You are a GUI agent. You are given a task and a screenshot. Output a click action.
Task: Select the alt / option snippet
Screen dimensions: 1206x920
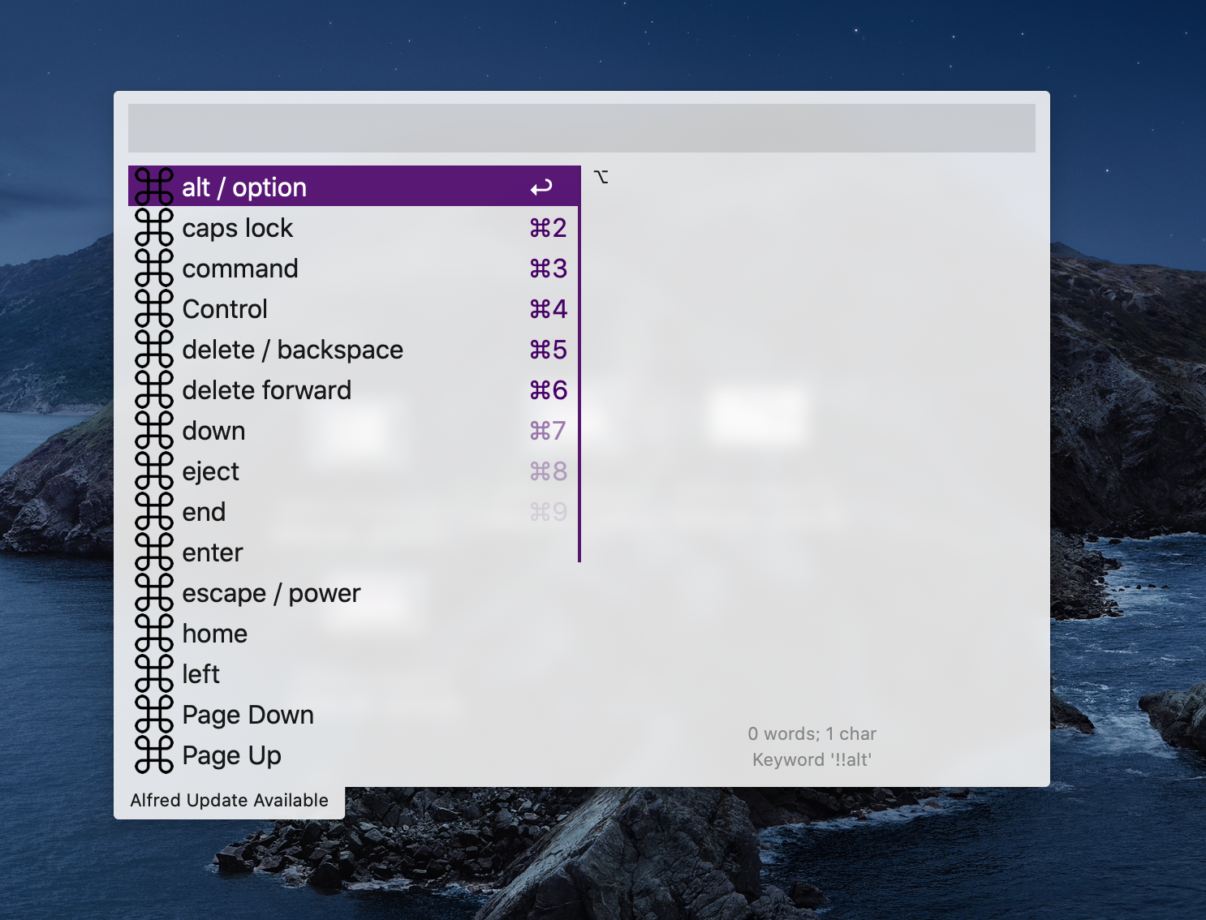[x=355, y=187]
